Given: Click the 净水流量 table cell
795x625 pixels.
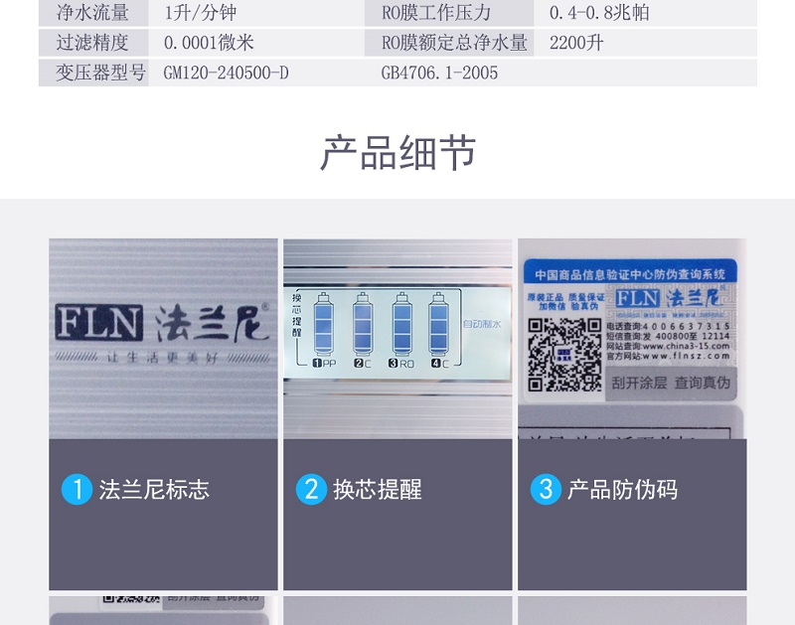Looking at the screenshot, I should pyautogui.click(x=93, y=13).
